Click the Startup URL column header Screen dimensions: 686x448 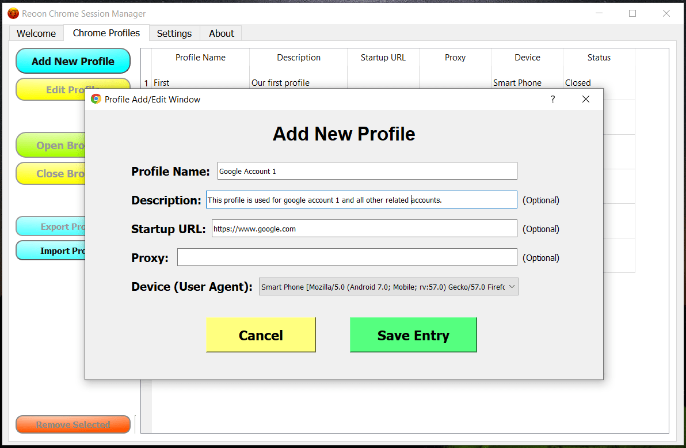[x=383, y=58]
